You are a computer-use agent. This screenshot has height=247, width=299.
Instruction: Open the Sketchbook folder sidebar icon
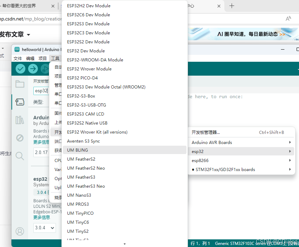pyautogui.click(x=20, y=84)
